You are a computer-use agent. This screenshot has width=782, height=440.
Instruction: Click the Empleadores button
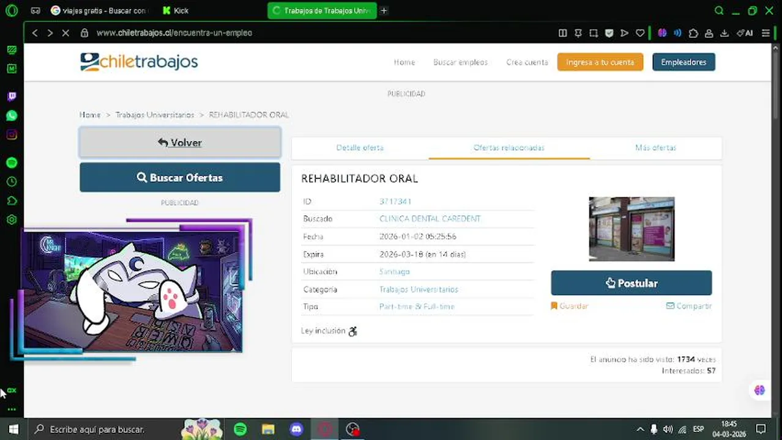683,62
